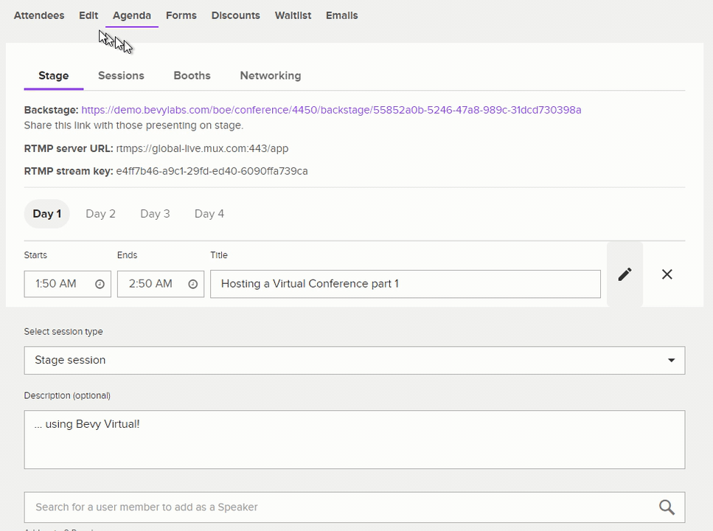Expand the Select session type dropdown
The height and width of the screenshot is (531, 713).
[355, 361]
